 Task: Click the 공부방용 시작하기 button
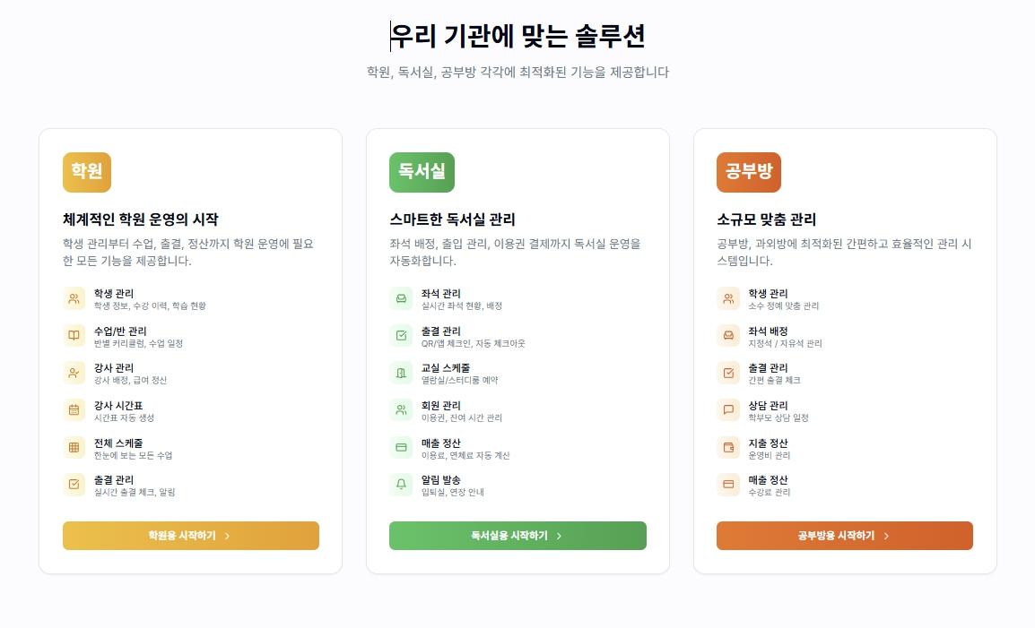tap(844, 536)
